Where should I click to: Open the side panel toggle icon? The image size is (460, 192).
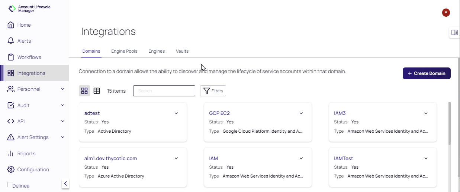pos(454,33)
